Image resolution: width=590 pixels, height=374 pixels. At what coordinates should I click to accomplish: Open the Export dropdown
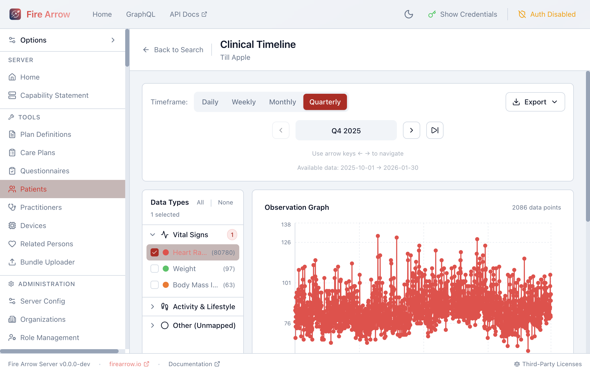[535, 102]
